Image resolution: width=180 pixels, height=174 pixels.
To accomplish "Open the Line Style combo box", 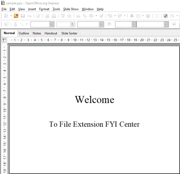I will click(x=42, y=24).
